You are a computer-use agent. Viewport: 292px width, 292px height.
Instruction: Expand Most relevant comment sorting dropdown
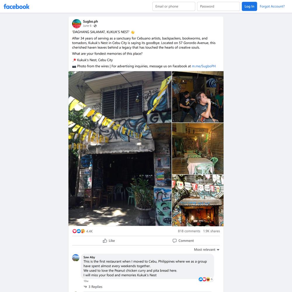207,250
